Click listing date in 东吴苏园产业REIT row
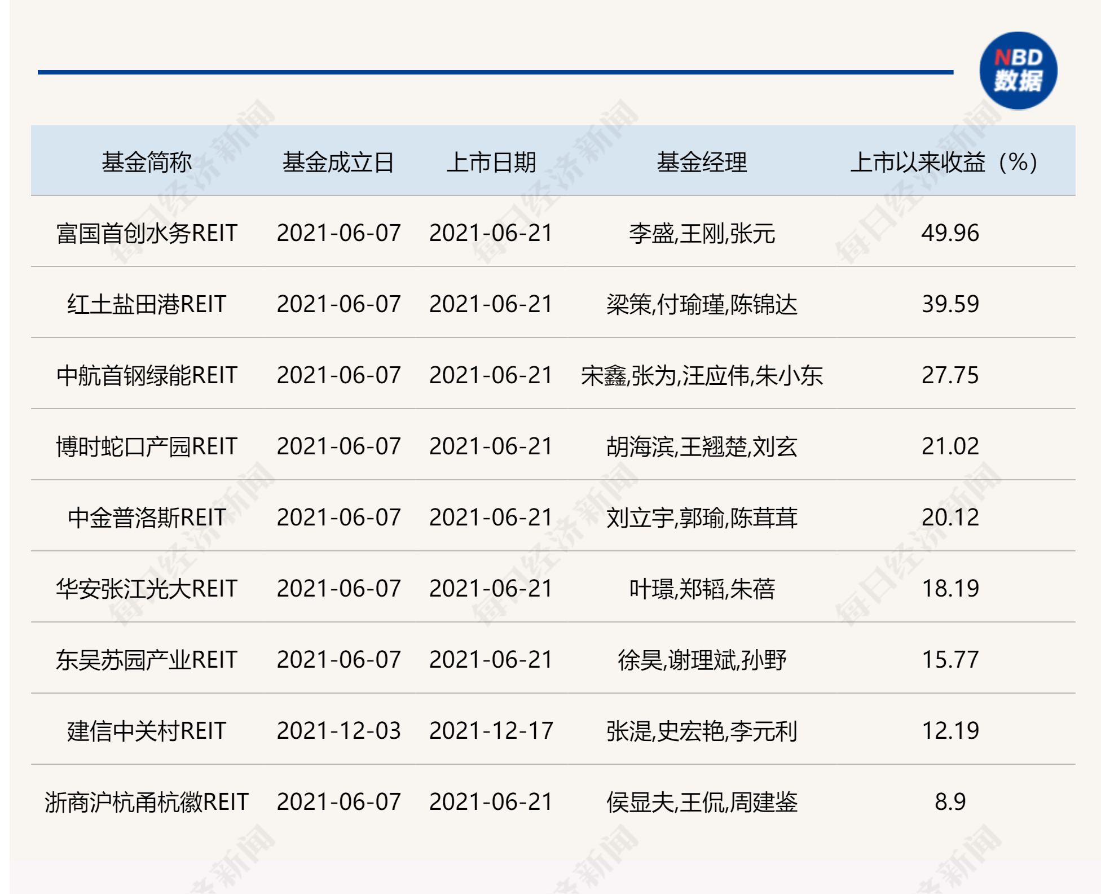The width and height of the screenshot is (1101, 894). click(491, 660)
